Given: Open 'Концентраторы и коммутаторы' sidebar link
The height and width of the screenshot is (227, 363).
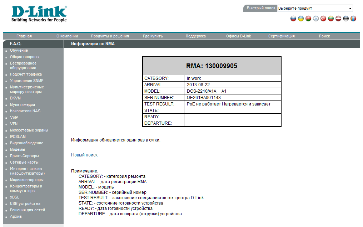Looking at the screenshot, I should click(x=26, y=189).
